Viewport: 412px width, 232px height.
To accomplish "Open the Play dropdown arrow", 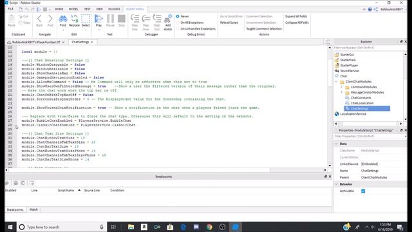I will pos(98,30).
